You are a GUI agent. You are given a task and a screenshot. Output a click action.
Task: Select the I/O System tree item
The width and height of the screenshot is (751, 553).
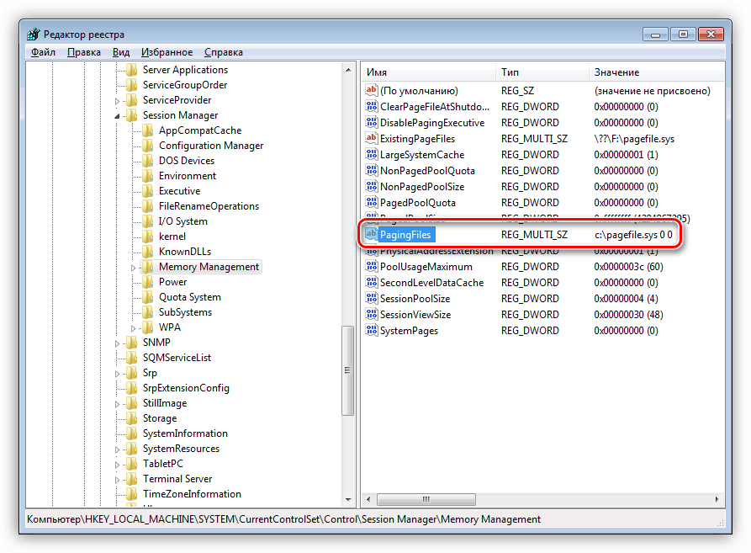(183, 221)
